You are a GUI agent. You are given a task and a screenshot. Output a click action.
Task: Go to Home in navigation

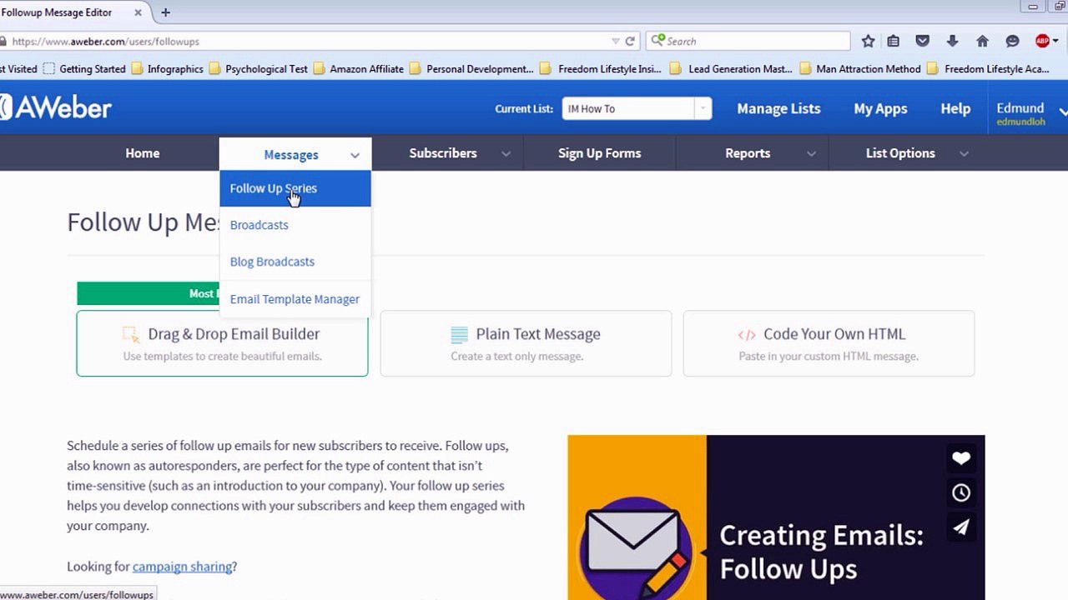(x=143, y=153)
